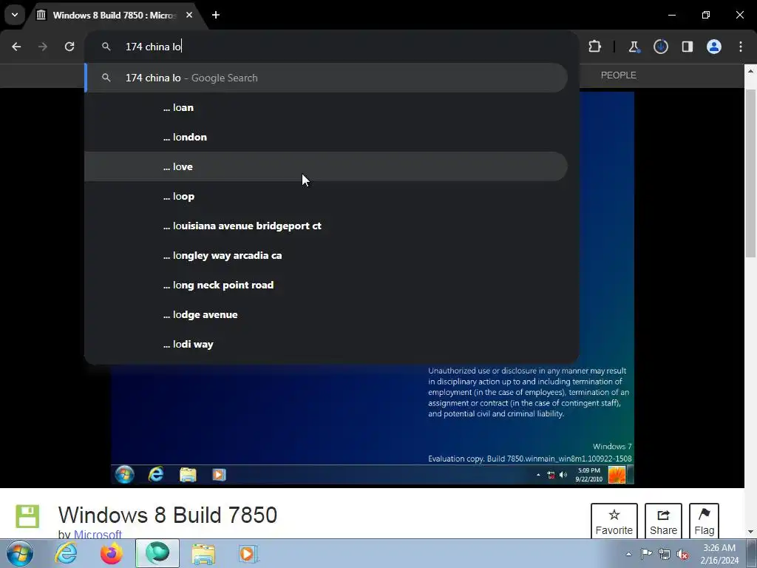This screenshot has width=757, height=568.
Task: Click Internet Explorer in emulated taskbar
Action: point(156,474)
